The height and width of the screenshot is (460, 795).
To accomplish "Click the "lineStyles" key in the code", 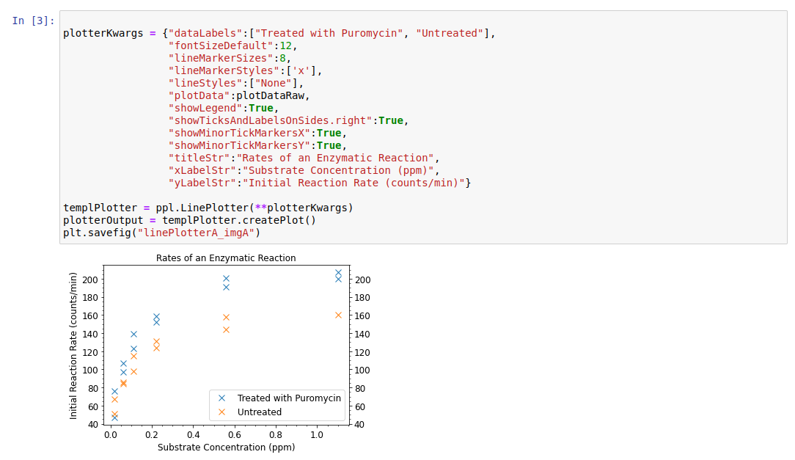I will pyautogui.click(x=205, y=83).
